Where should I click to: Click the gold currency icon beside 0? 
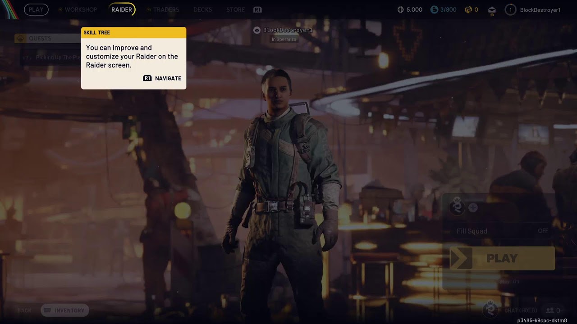click(468, 9)
